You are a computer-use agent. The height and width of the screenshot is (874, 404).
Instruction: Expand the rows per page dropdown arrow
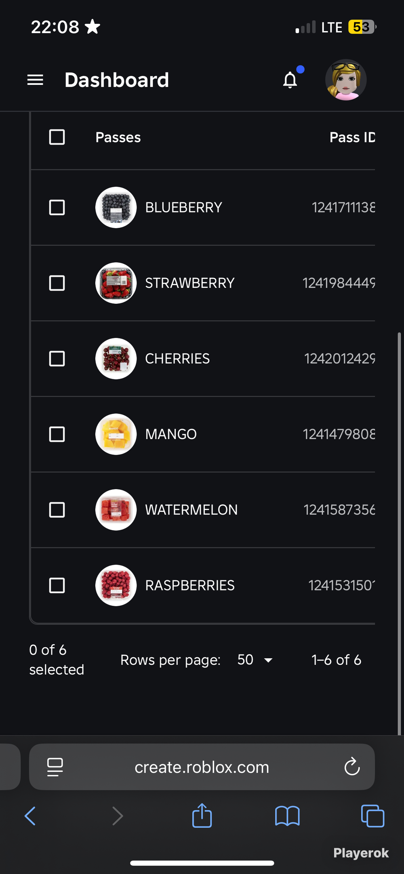[268, 660]
